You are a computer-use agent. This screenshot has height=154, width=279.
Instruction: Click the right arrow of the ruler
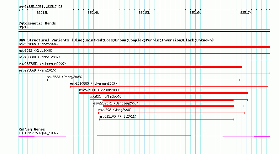[269, 10]
